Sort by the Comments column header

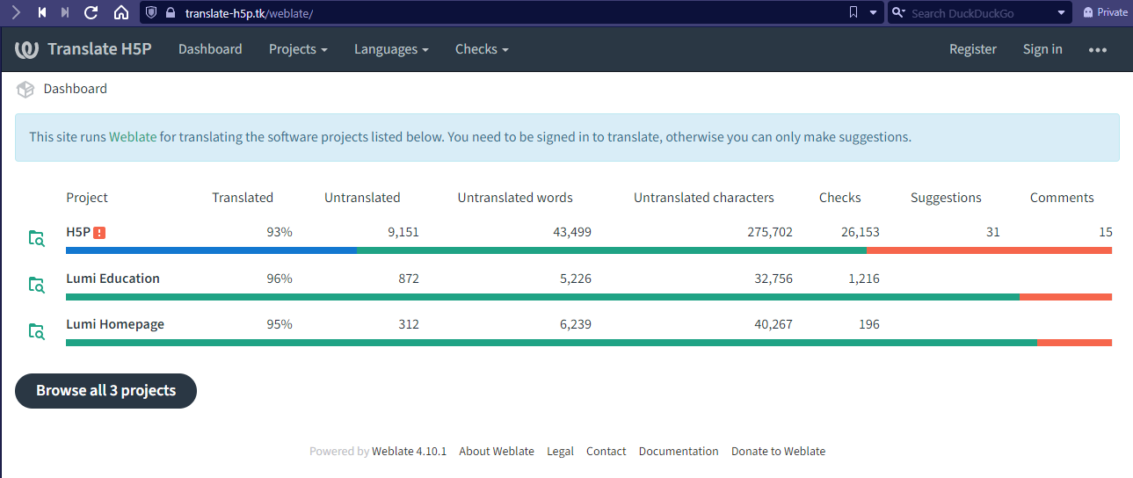click(1062, 198)
